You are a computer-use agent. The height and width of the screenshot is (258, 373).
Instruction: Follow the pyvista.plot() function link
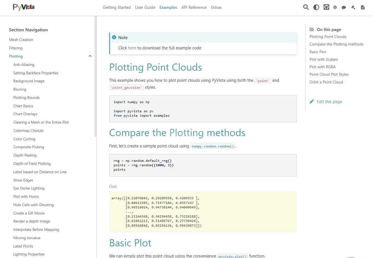click(233, 256)
